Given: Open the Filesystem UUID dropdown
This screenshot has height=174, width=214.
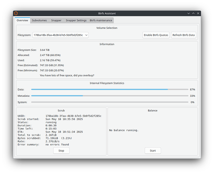Looking at the screenshot, I should [61, 35].
